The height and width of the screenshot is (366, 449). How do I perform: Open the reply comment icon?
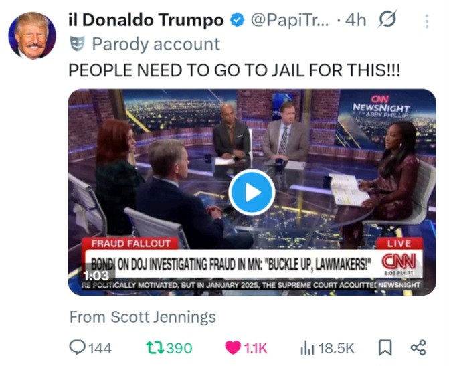click(78, 347)
